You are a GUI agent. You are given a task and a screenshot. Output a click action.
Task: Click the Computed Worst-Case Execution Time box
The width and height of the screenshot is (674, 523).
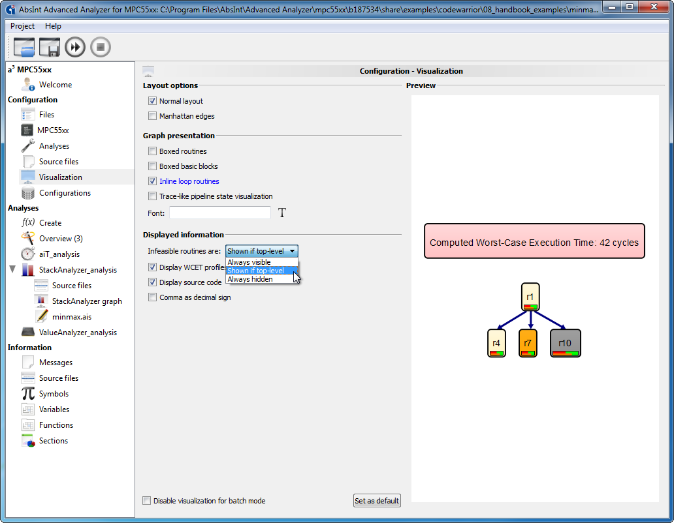point(534,241)
